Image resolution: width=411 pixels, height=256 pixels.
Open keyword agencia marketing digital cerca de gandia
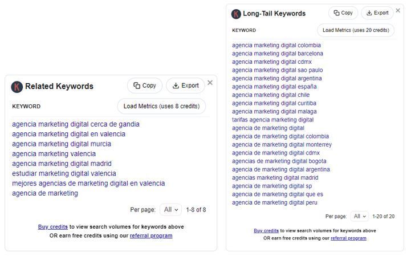tap(76, 124)
